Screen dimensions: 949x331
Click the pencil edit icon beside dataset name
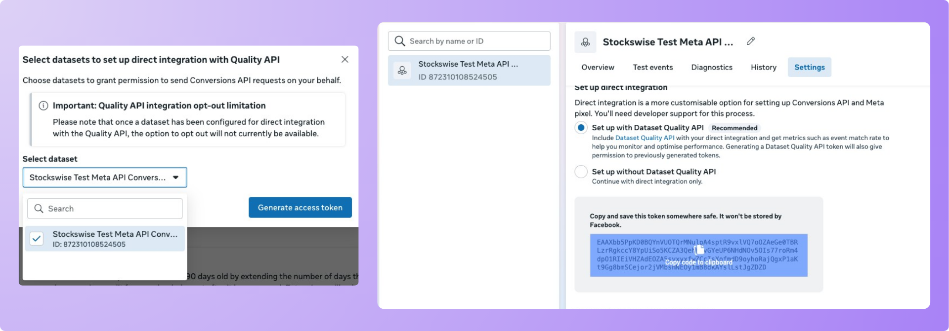click(750, 41)
